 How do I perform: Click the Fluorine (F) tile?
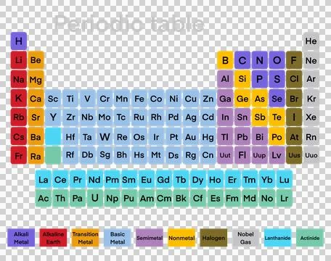coord(294,60)
